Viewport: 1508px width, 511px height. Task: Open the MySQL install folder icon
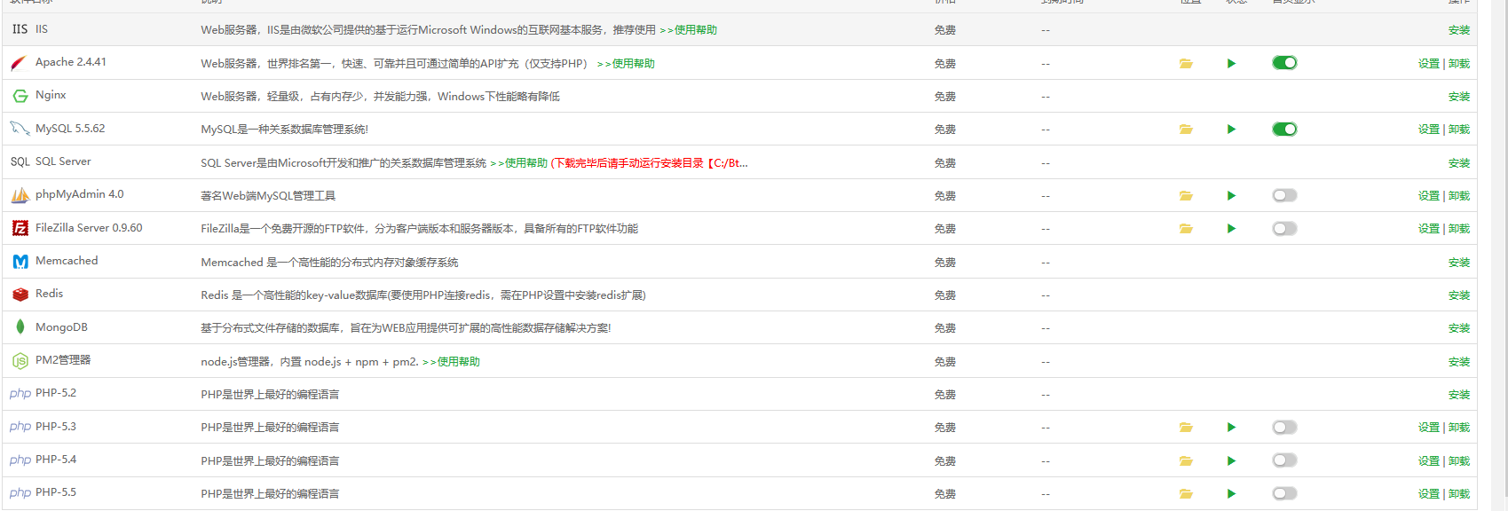coord(1186,129)
